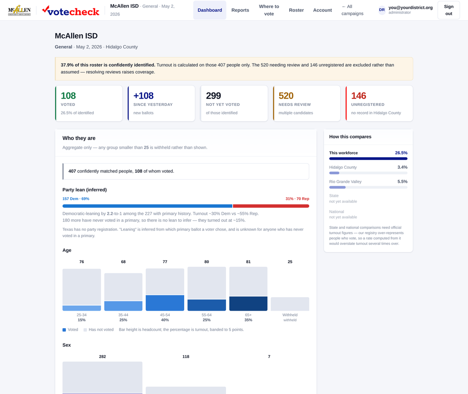This screenshot has height=394, width=468.
Task: Click the Has not voted legend swatch
Action: (x=86, y=330)
